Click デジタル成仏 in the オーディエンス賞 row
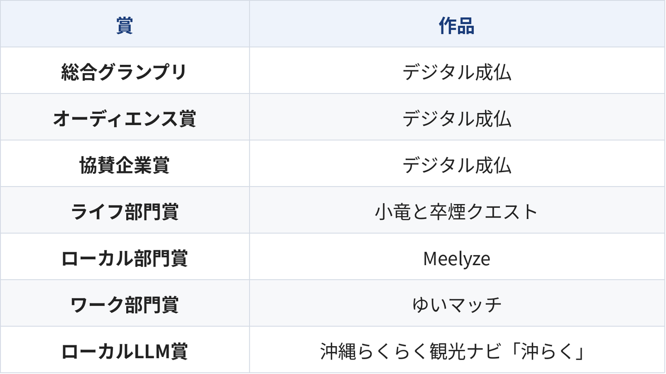 tap(457, 119)
